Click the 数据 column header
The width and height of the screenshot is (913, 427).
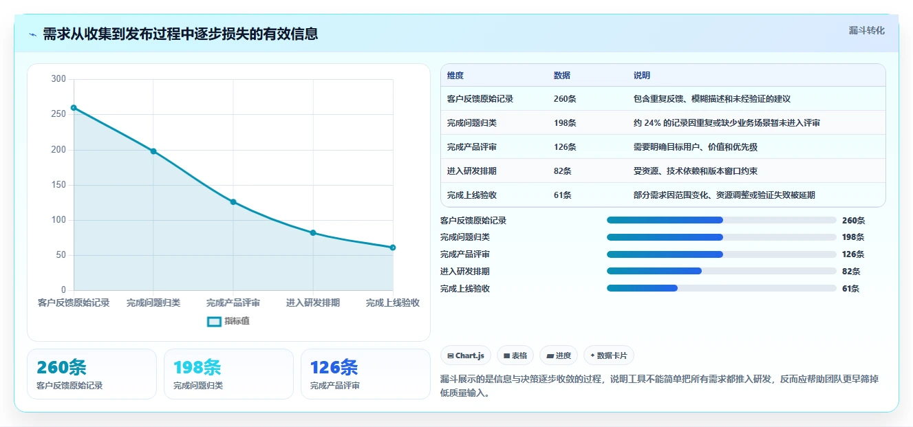coord(562,76)
